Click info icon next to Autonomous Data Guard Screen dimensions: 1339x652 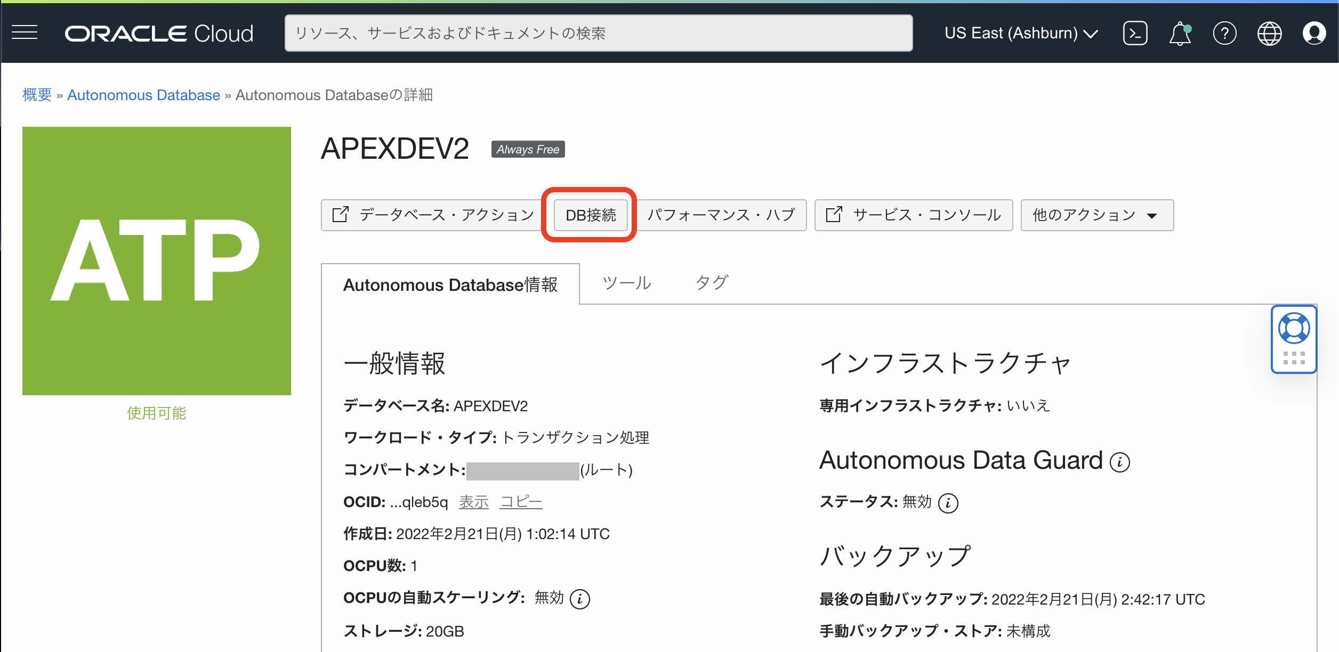tap(1119, 462)
